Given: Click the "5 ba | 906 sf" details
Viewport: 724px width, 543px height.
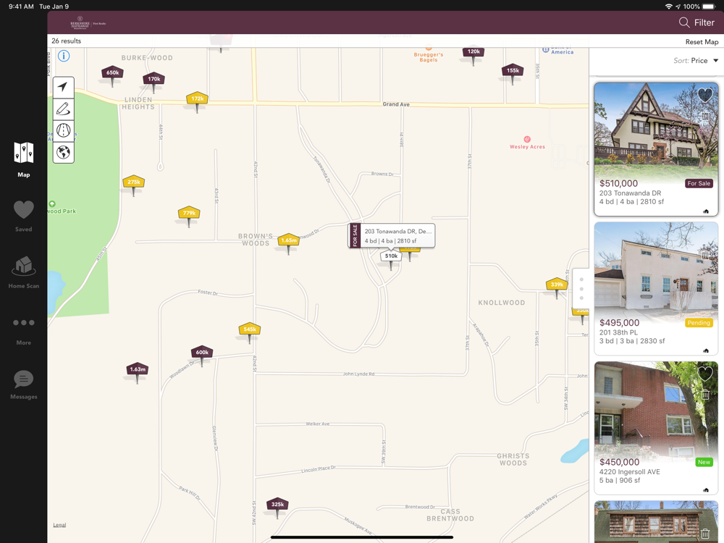Looking at the screenshot, I should 620,481.
